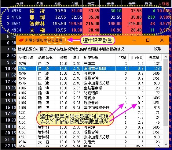Minimize the 所屬分類板塊 dialog window
The width and height of the screenshot is (172, 150).
(134, 40)
